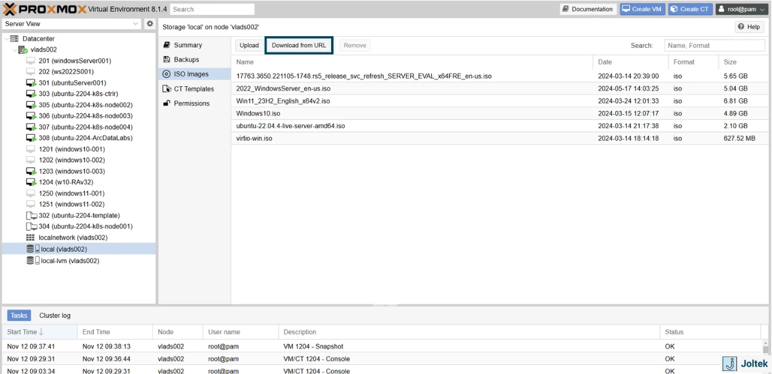Sort tasks by the Status column header
This screenshot has width=772, height=374.
tap(710, 332)
